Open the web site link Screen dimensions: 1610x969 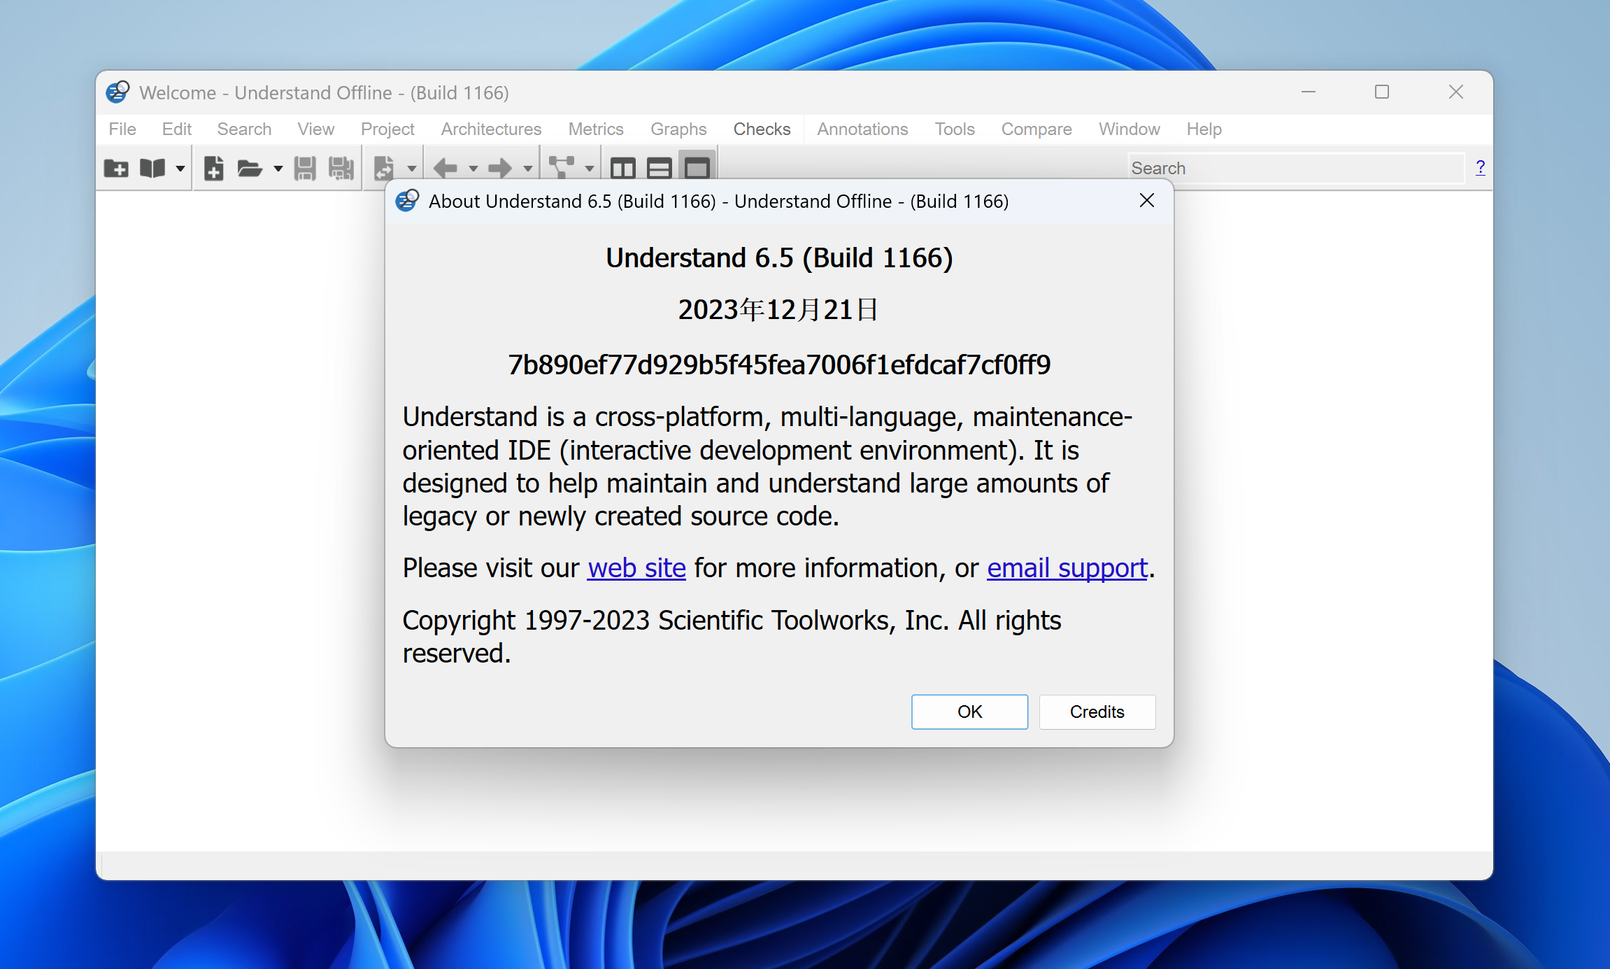coord(636,568)
